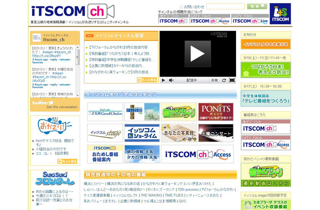
Task: Mute the video using speaker icon
Action: click(x=171, y=80)
